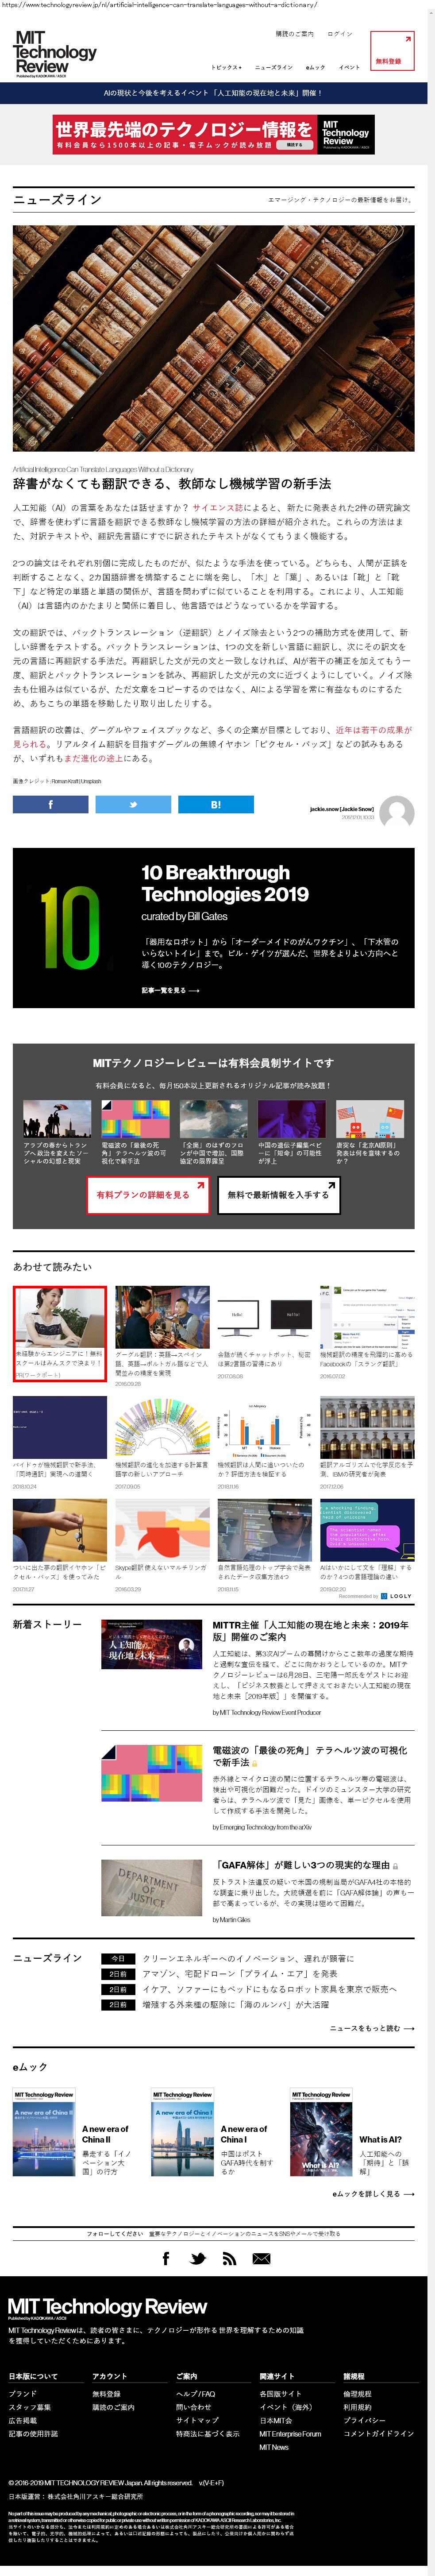Open footer サイトマップ link
This screenshot has width=435, height=2576.
[197, 2420]
